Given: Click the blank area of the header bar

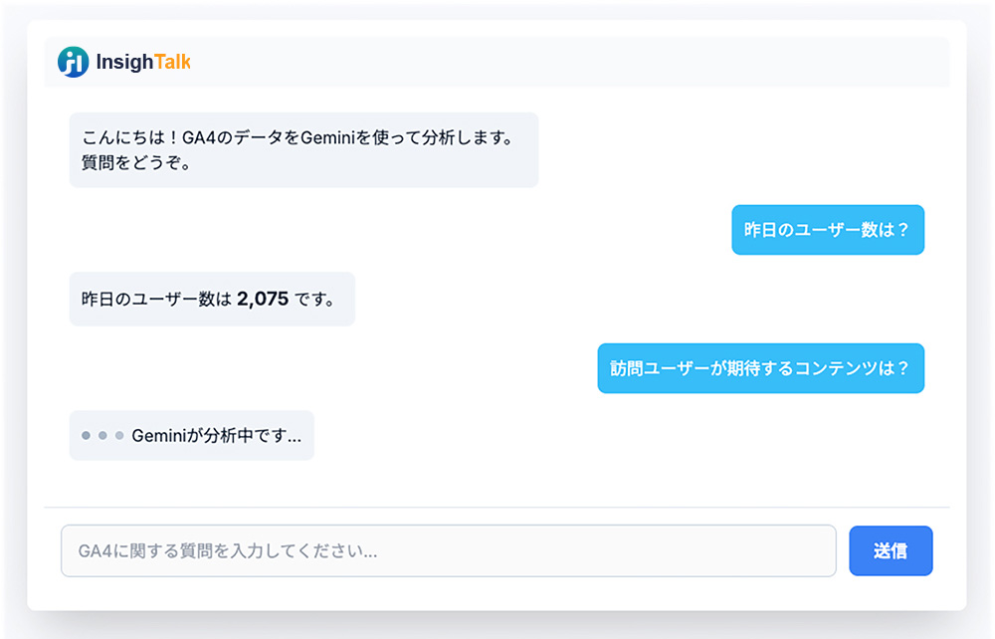Looking at the screenshot, I should pos(567,62).
